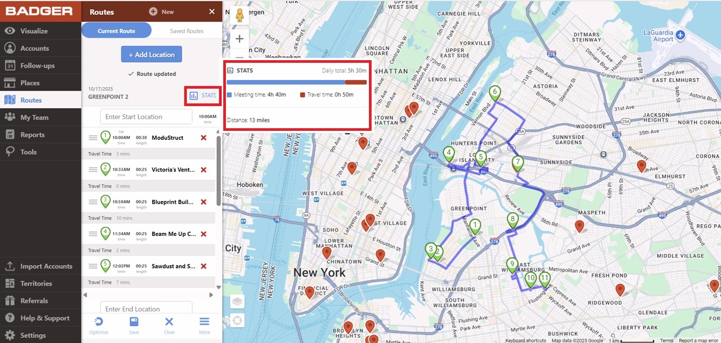Open Territories in the sidebar
This screenshot has height=343, width=721.
click(x=36, y=283)
